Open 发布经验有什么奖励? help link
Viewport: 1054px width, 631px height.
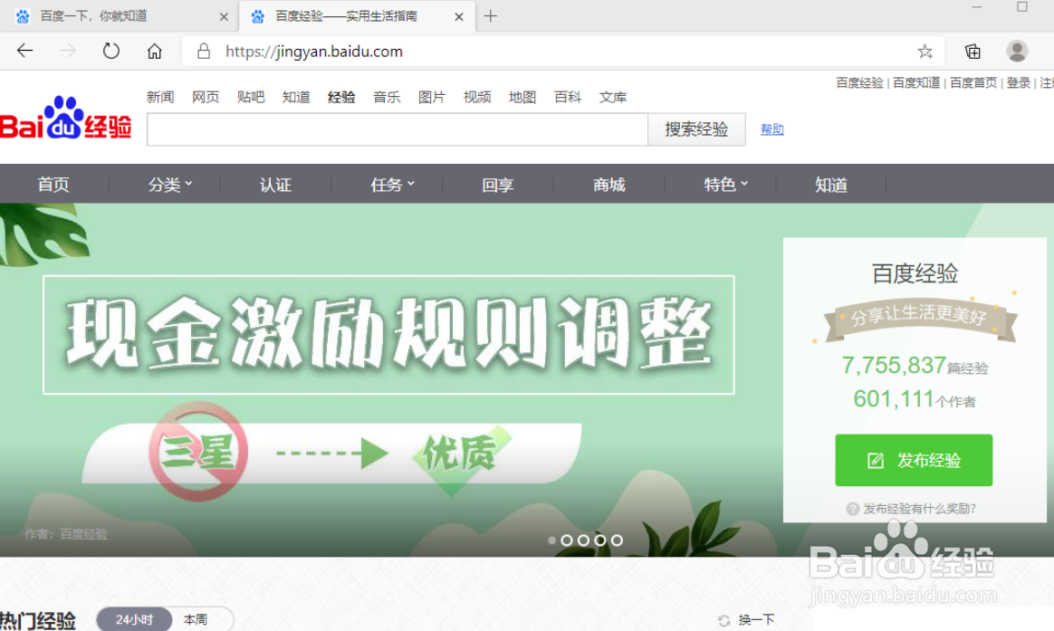920,509
